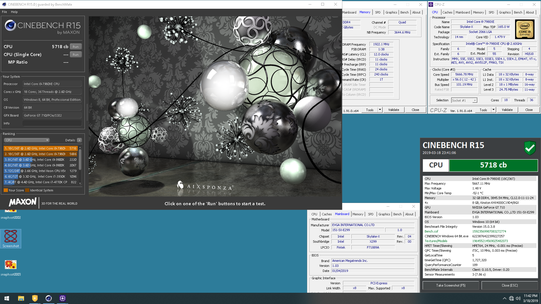Click the Cinebench title bar logo icon
The height and width of the screenshot is (304, 541).
click(4, 4)
